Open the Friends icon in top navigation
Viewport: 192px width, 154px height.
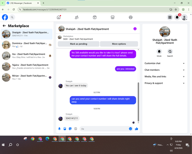pos(77,17)
